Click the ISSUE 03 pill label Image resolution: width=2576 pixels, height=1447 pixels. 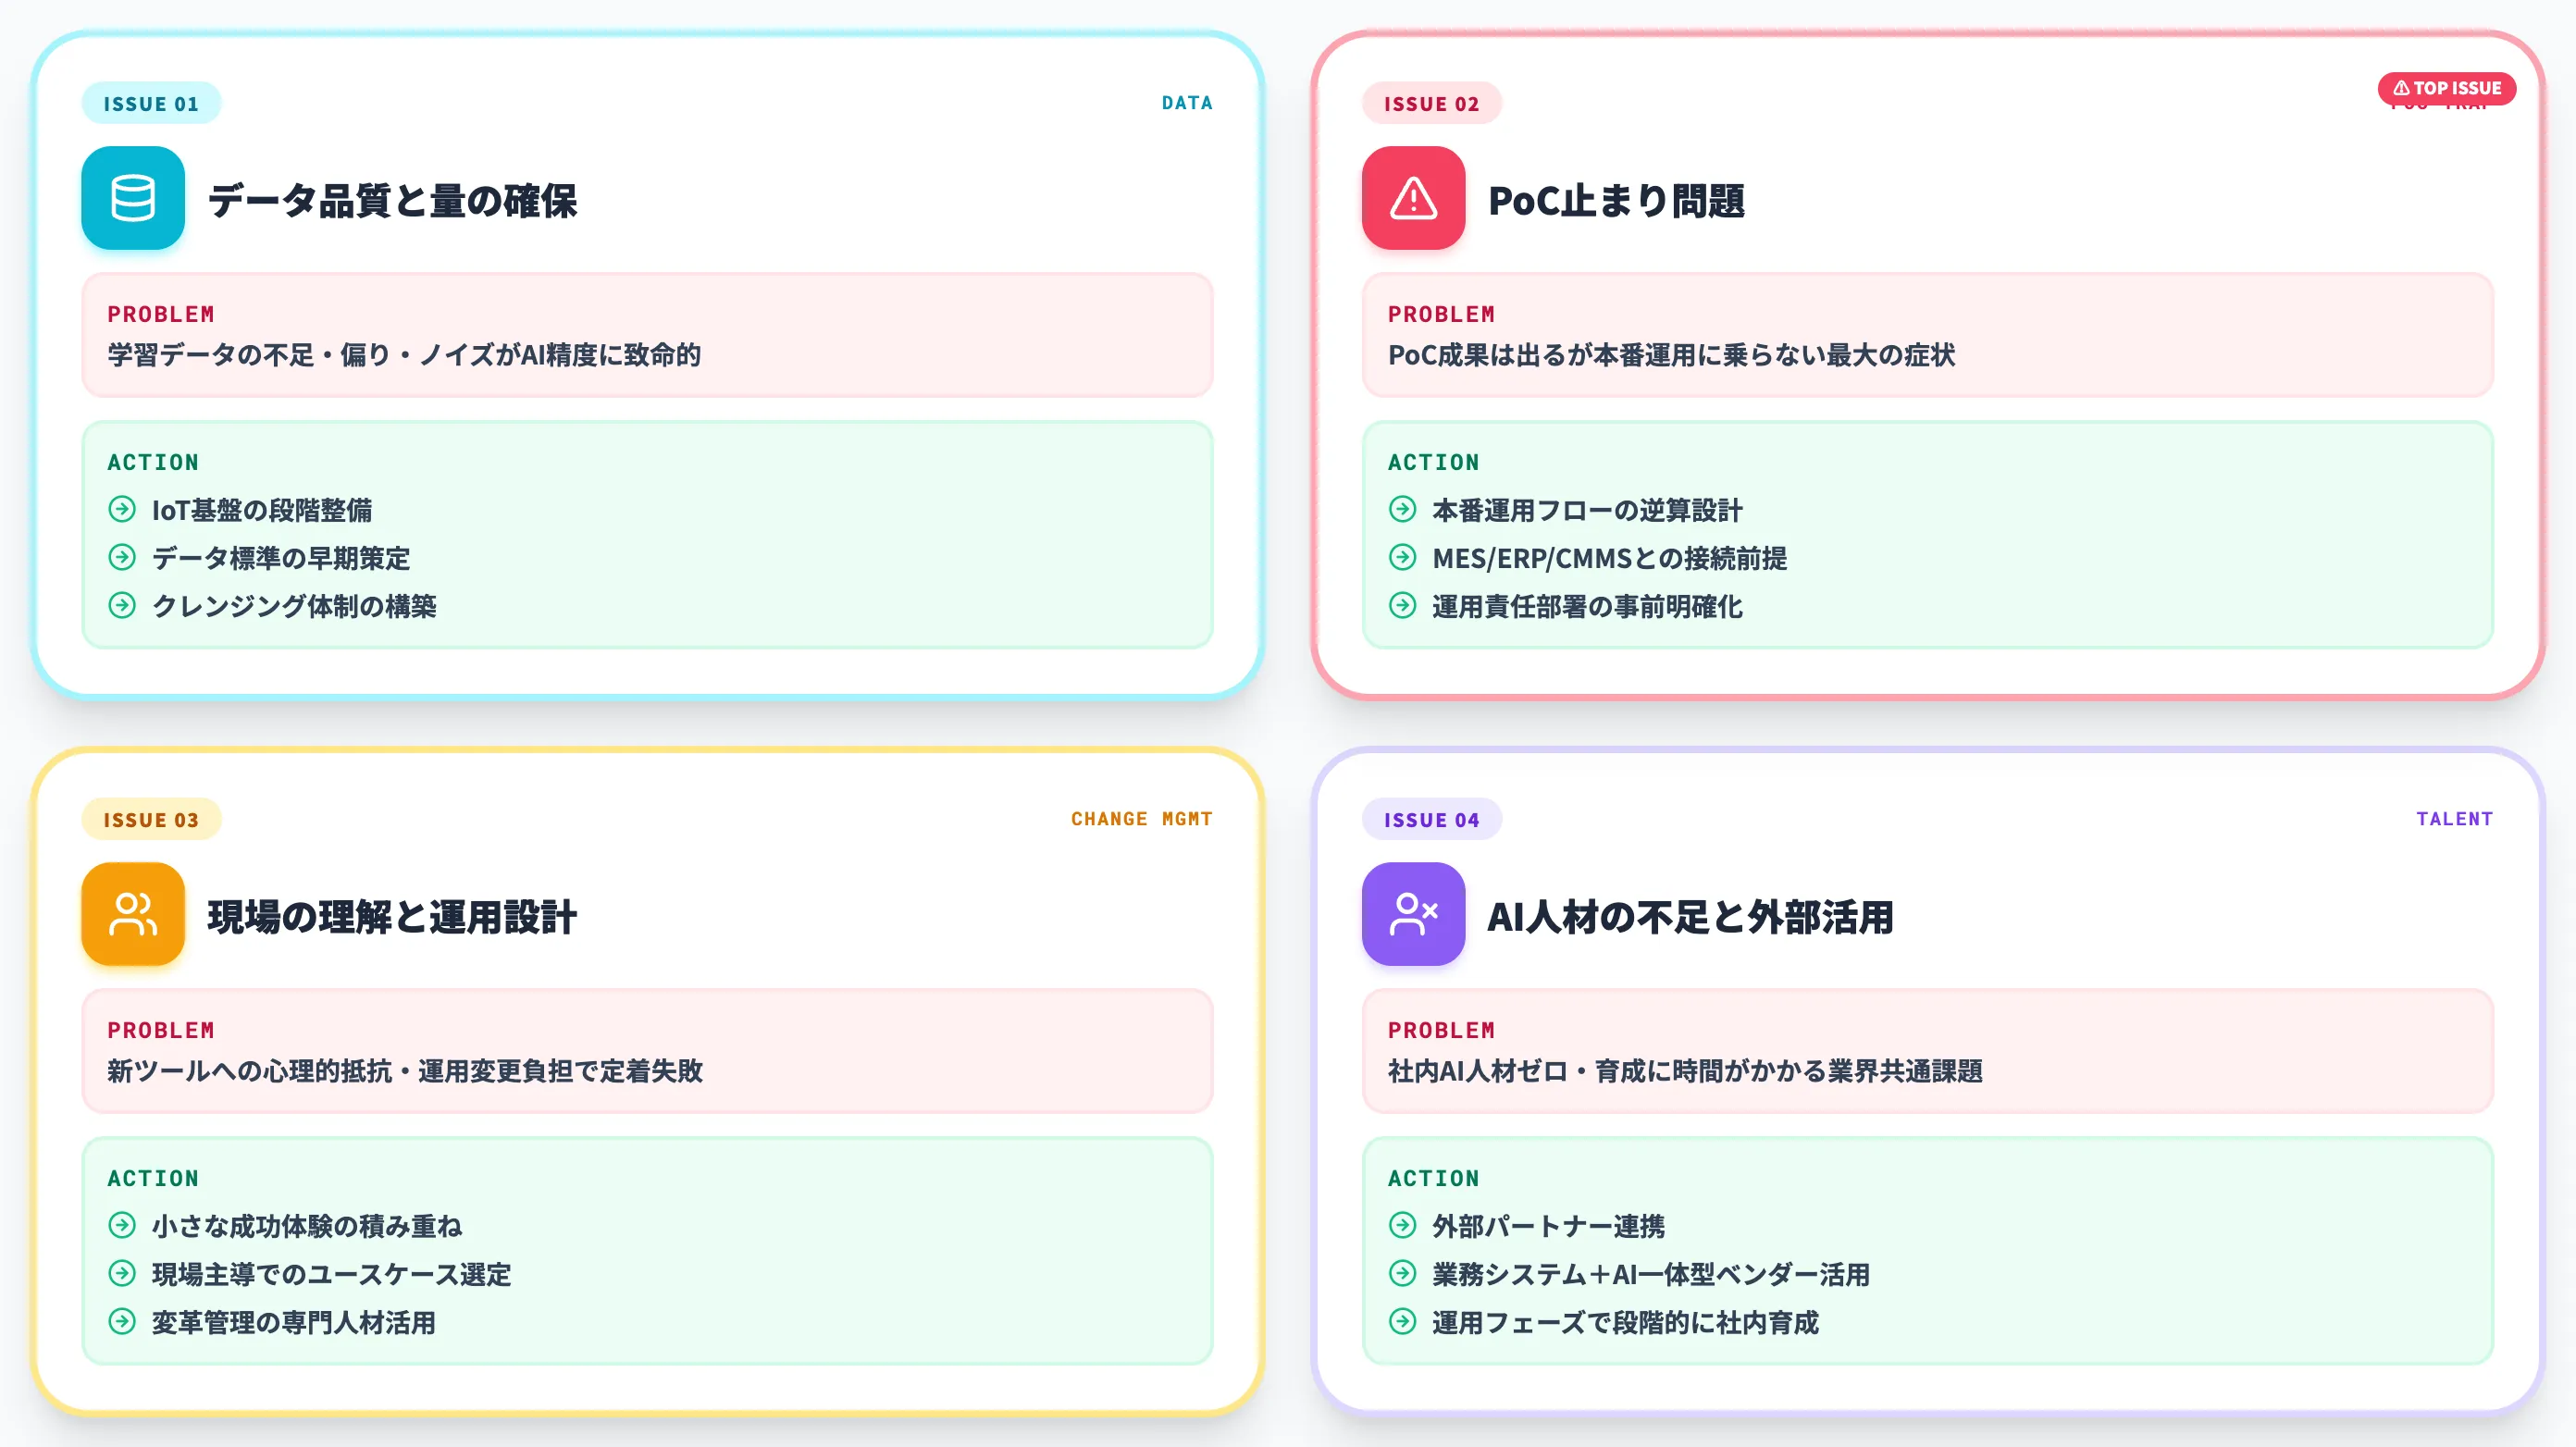coord(151,819)
